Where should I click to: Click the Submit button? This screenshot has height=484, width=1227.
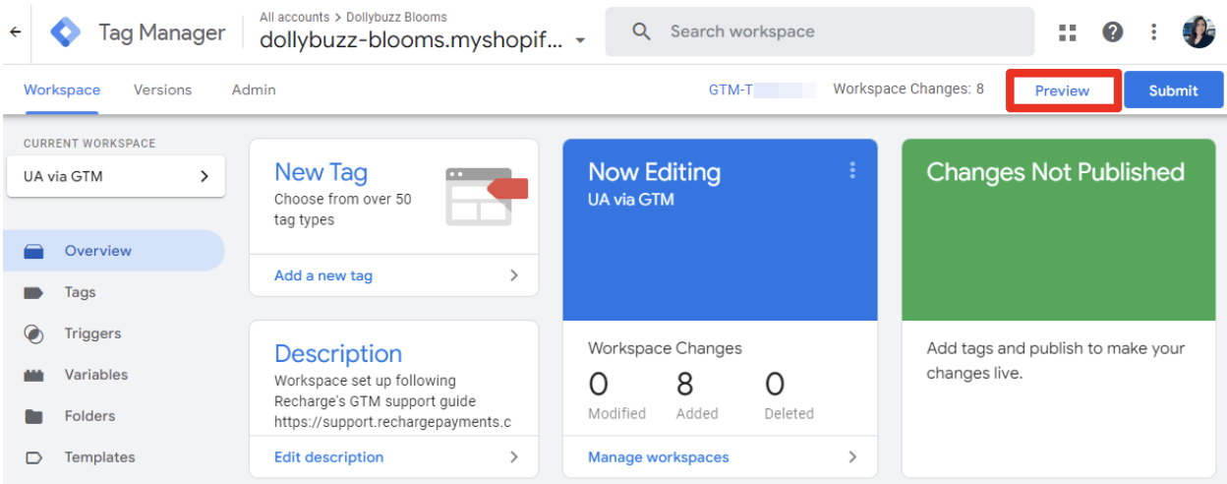(1173, 91)
